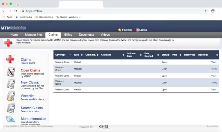Screen dimensions: 222x132
Task: Open the Claims sidebar link
Action: click(x=26, y=59)
